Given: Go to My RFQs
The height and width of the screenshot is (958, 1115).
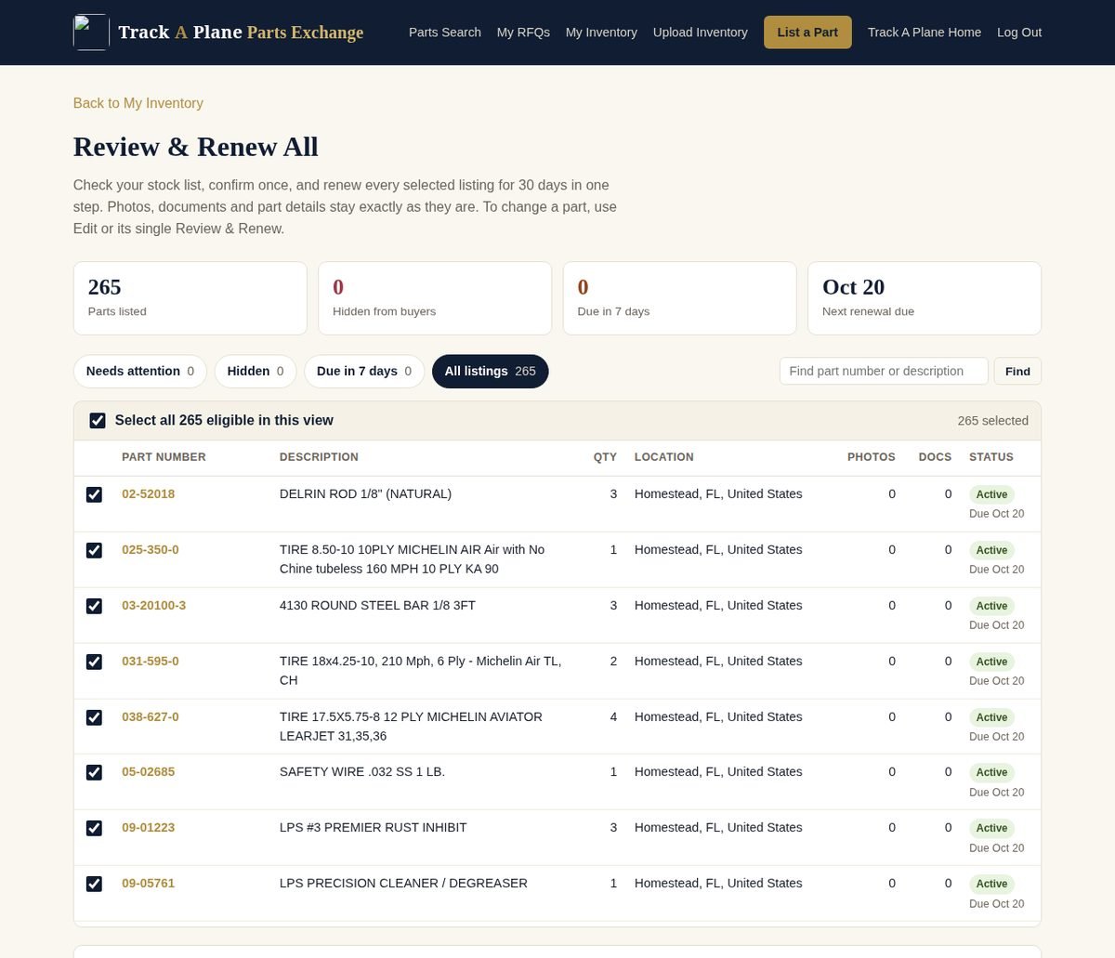Looking at the screenshot, I should 523,33.
